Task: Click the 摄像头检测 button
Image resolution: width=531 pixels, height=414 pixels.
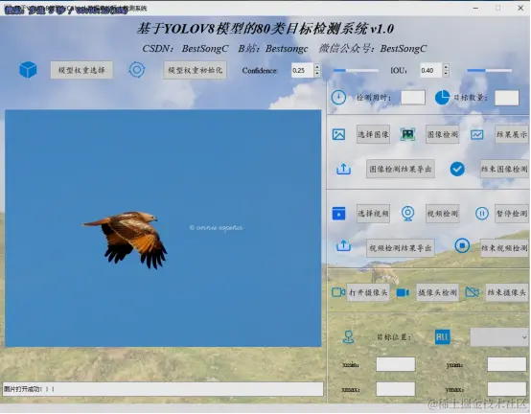Action: coord(437,292)
